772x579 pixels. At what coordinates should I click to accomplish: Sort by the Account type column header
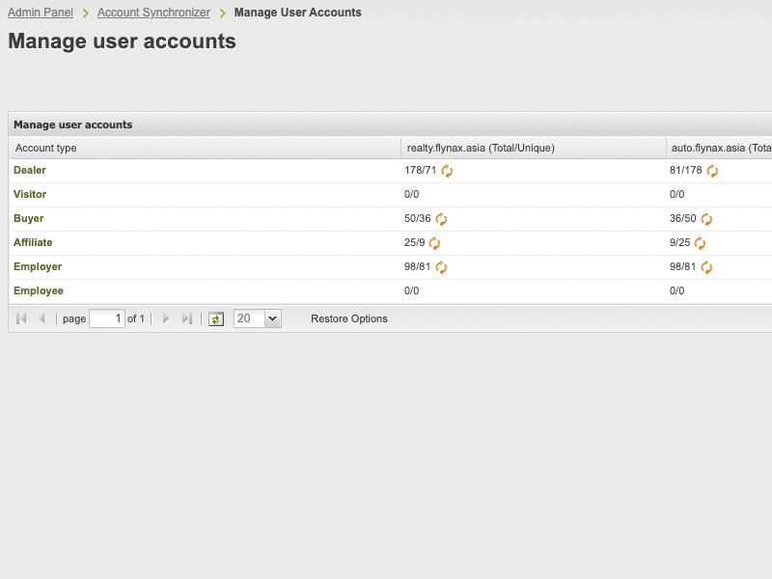click(x=46, y=148)
